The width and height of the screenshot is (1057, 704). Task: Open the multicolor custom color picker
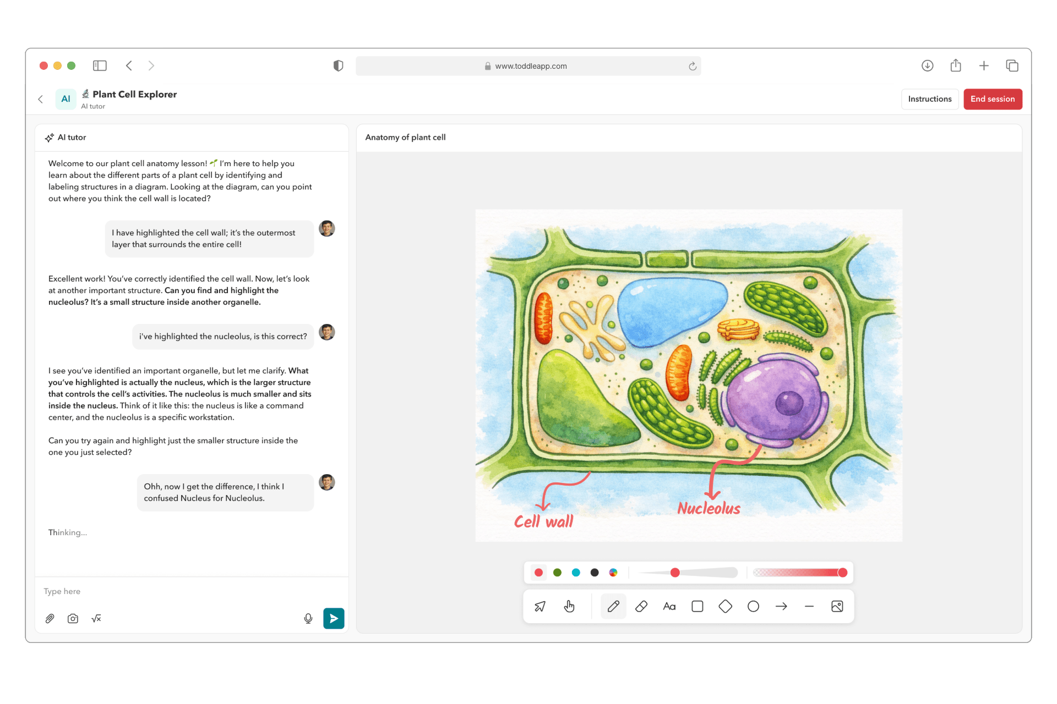pyautogui.click(x=613, y=573)
